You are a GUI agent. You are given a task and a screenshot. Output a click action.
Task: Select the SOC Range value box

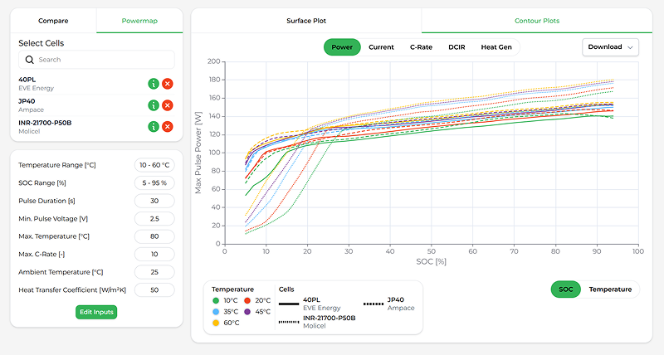[x=154, y=182]
